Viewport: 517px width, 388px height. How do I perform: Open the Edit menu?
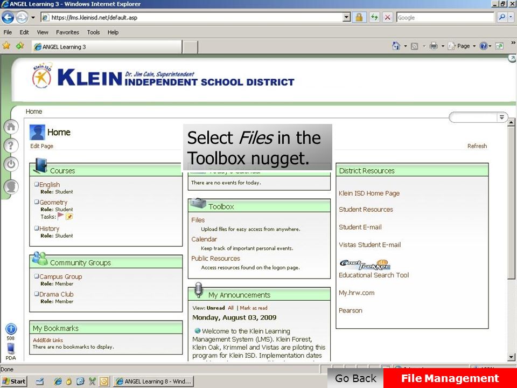tap(24, 32)
